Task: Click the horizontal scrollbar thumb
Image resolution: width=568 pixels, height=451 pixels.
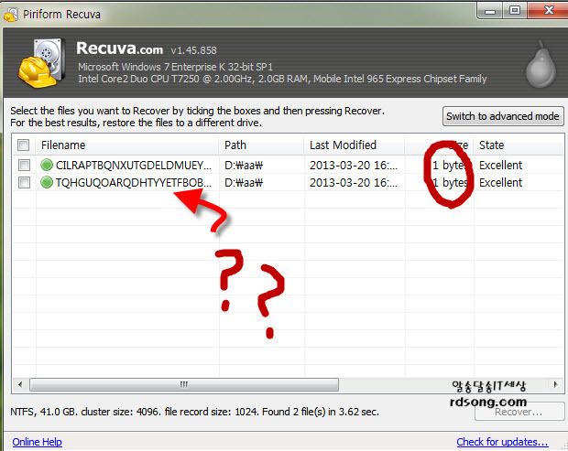Action: [183, 385]
